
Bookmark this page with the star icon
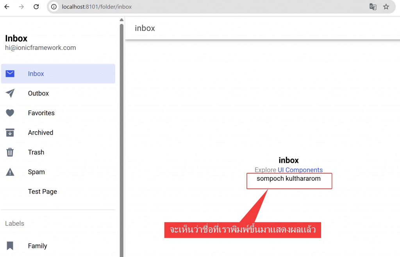pyautogui.click(x=386, y=7)
